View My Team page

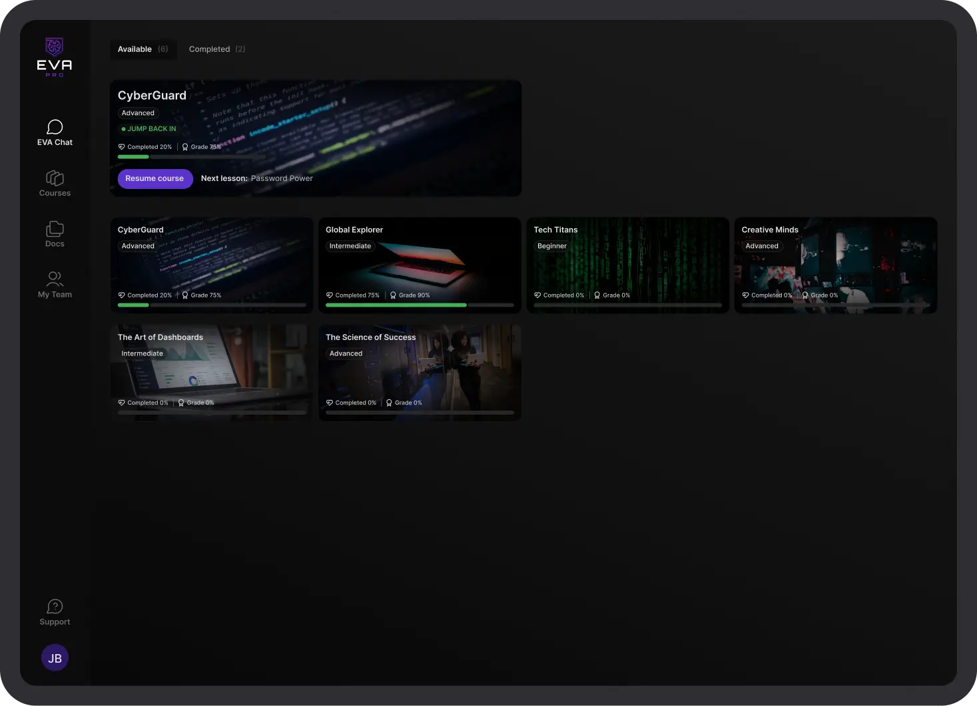55,285
